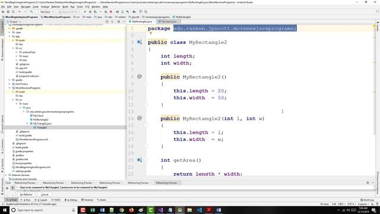This screenshot has width=380, height=214.
Task: Expand the androidTest folder
Action: [17, 52]
